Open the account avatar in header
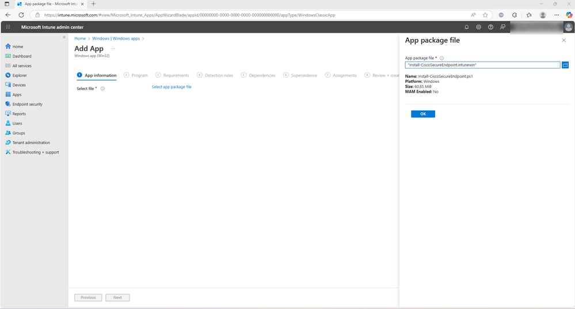Screen dimensions: 575x309 point(569,27)
